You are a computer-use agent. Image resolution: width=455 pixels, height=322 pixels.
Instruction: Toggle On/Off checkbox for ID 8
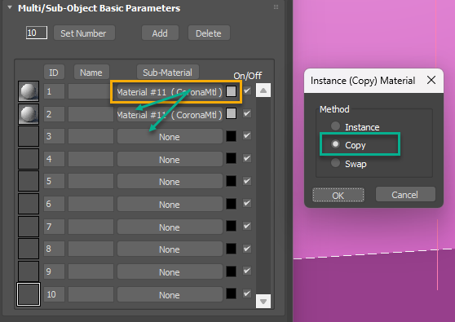(x=247, y=249)
